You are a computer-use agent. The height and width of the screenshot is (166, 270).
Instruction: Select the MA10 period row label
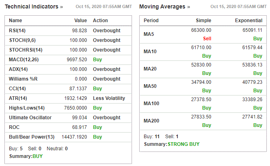pos(150,51)
